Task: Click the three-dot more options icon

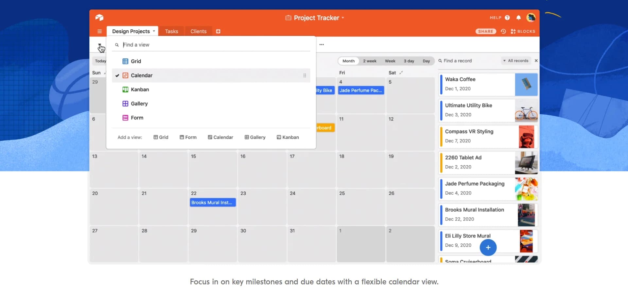Action: point(322,45)
